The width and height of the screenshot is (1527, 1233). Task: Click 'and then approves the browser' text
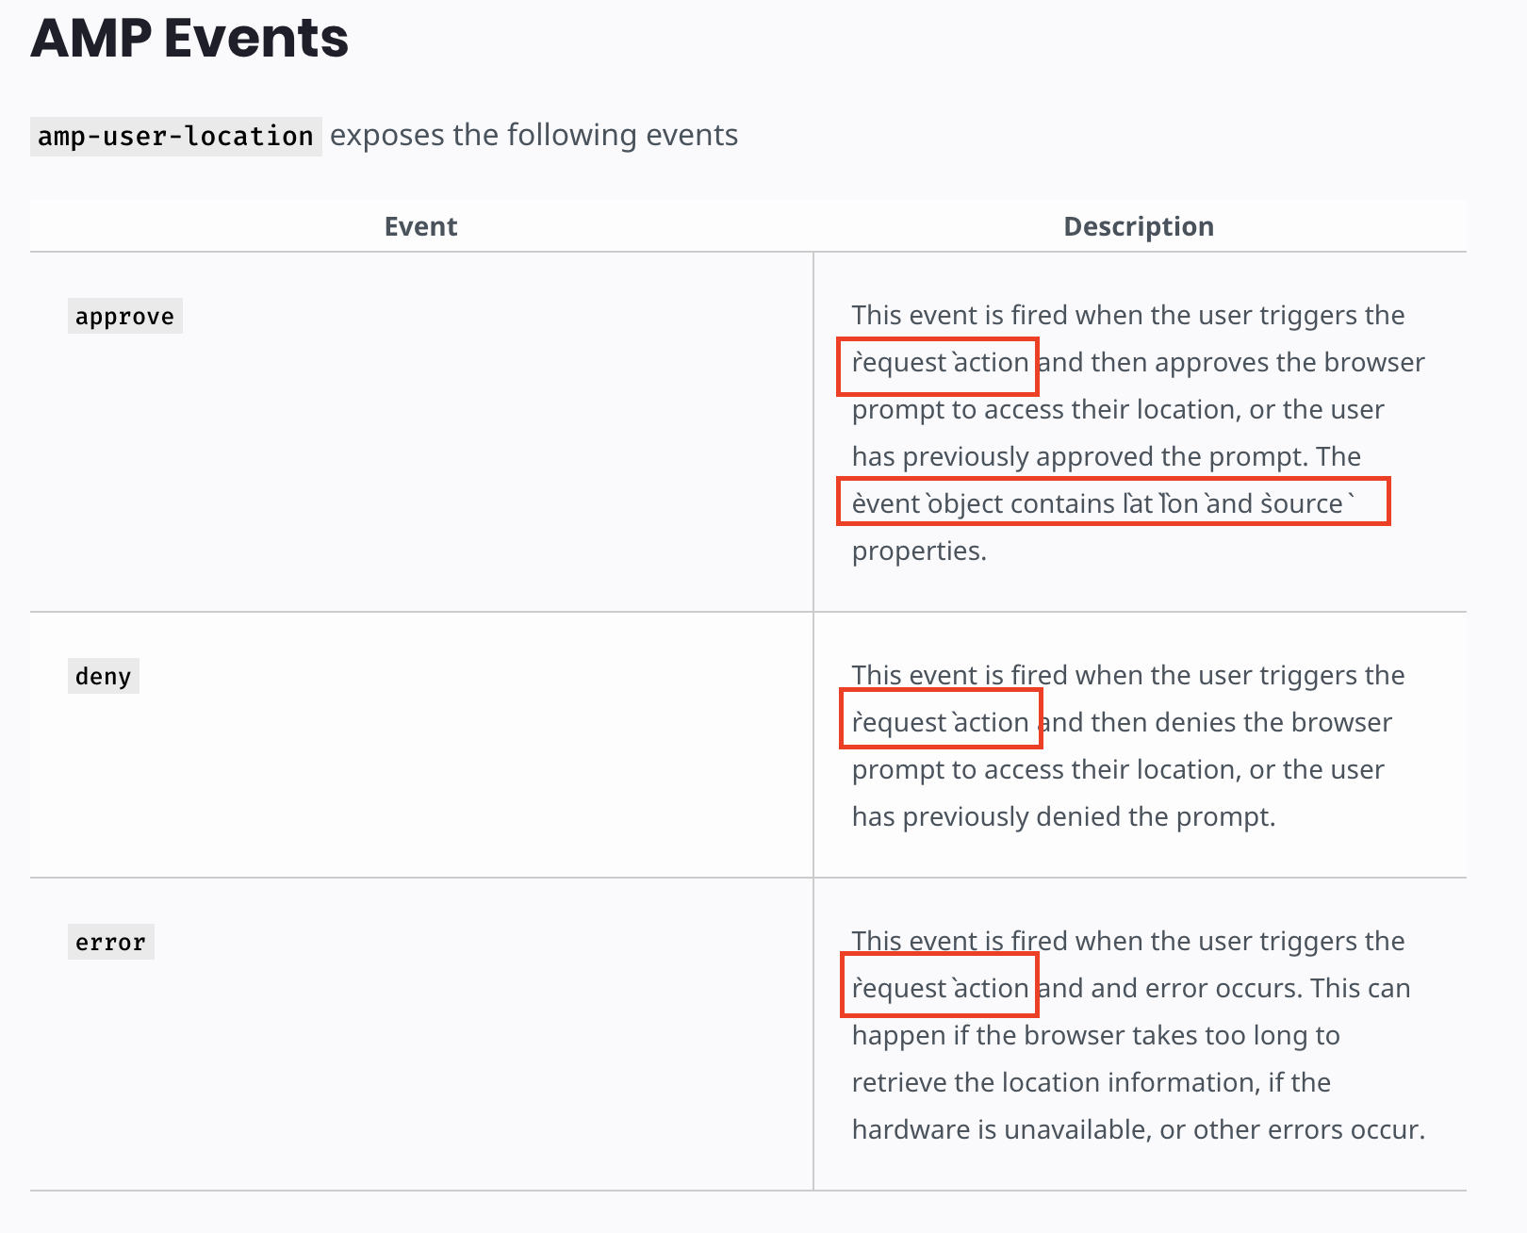(1232, 362)
